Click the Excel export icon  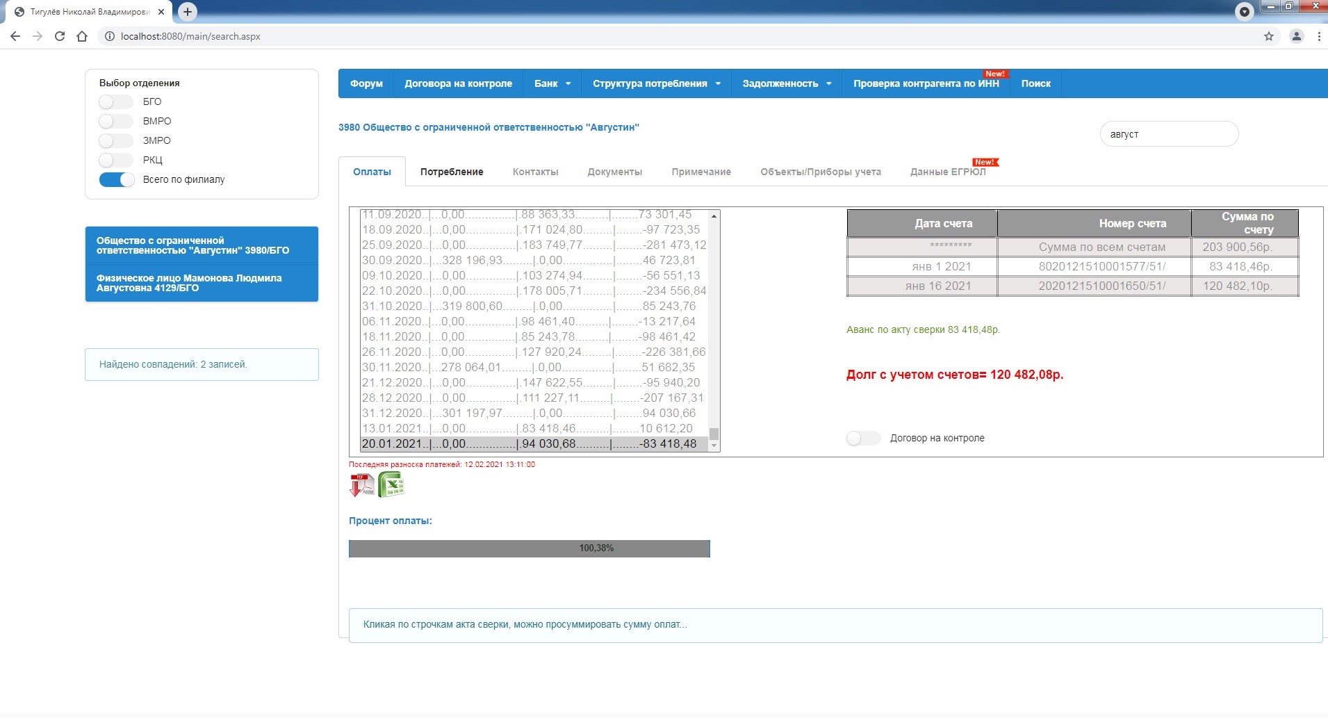391,484
